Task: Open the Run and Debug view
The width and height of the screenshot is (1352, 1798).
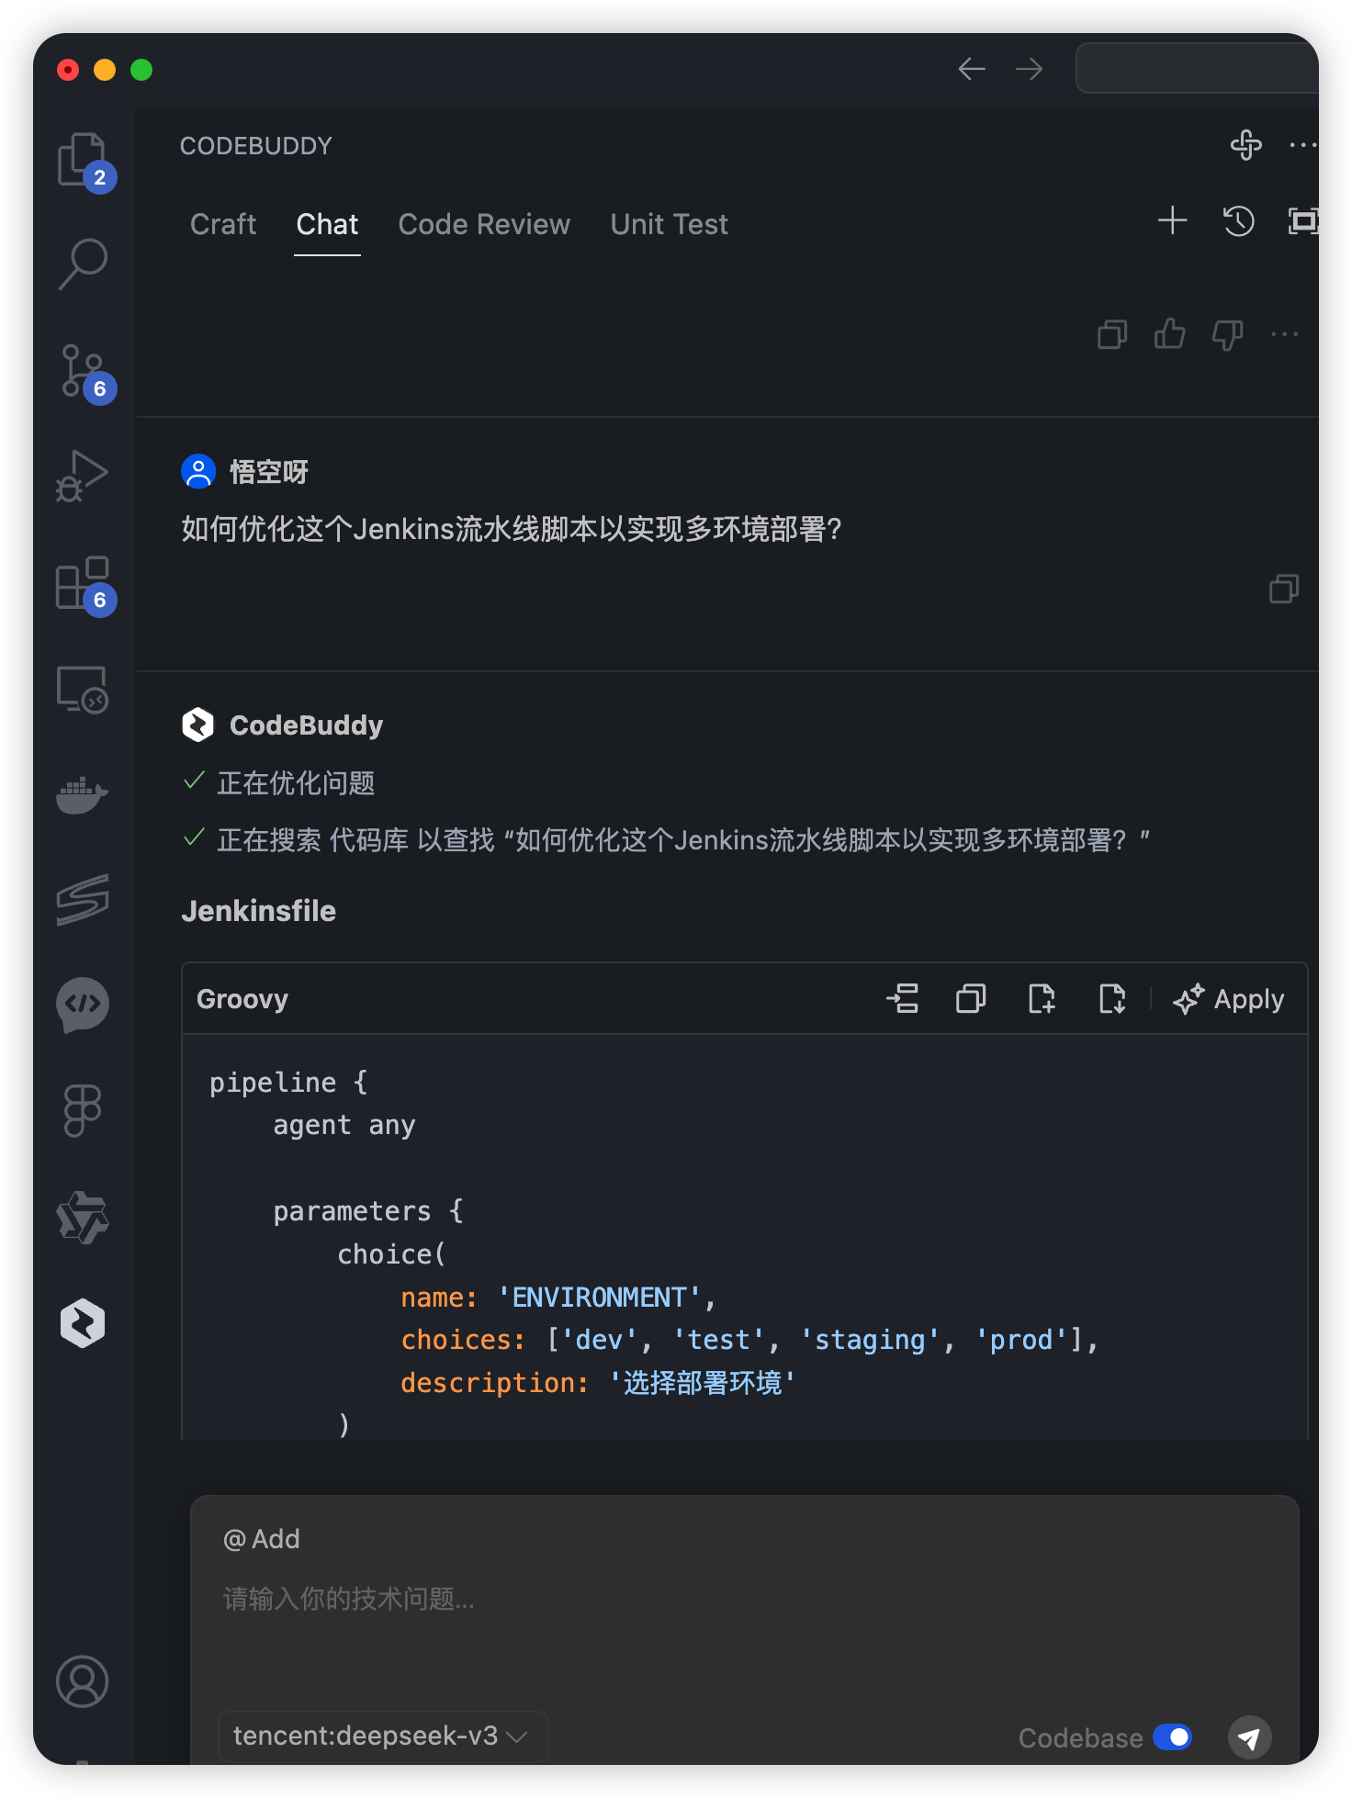Action: click(x=83, y=477)
